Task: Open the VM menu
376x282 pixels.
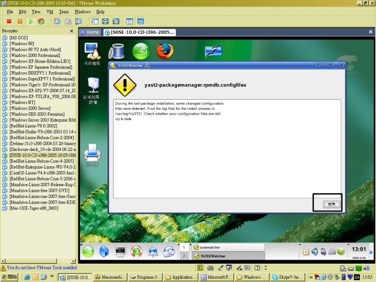Action: [50, 12]
